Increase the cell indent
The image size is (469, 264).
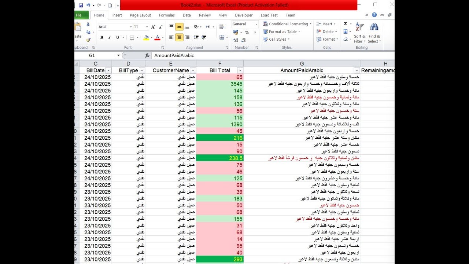pos(204,37)
